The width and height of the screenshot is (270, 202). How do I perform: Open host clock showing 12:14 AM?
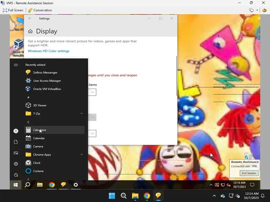point(251,196)
